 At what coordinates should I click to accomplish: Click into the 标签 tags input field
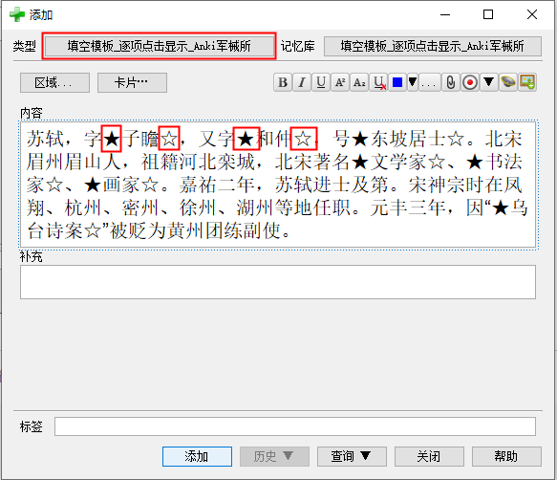[295, 426]
